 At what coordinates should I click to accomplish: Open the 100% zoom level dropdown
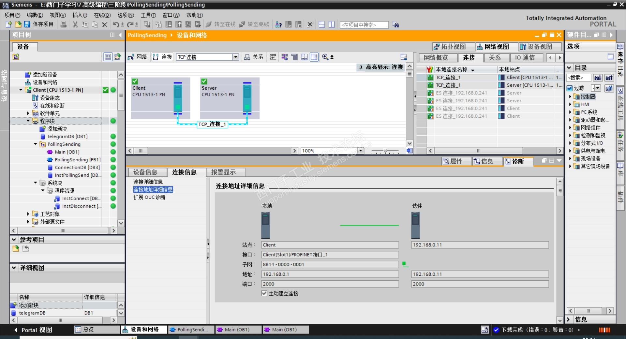(361, 151)
